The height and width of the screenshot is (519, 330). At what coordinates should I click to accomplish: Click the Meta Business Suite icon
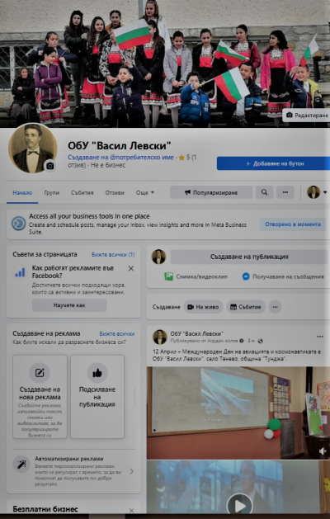[18, 224]
